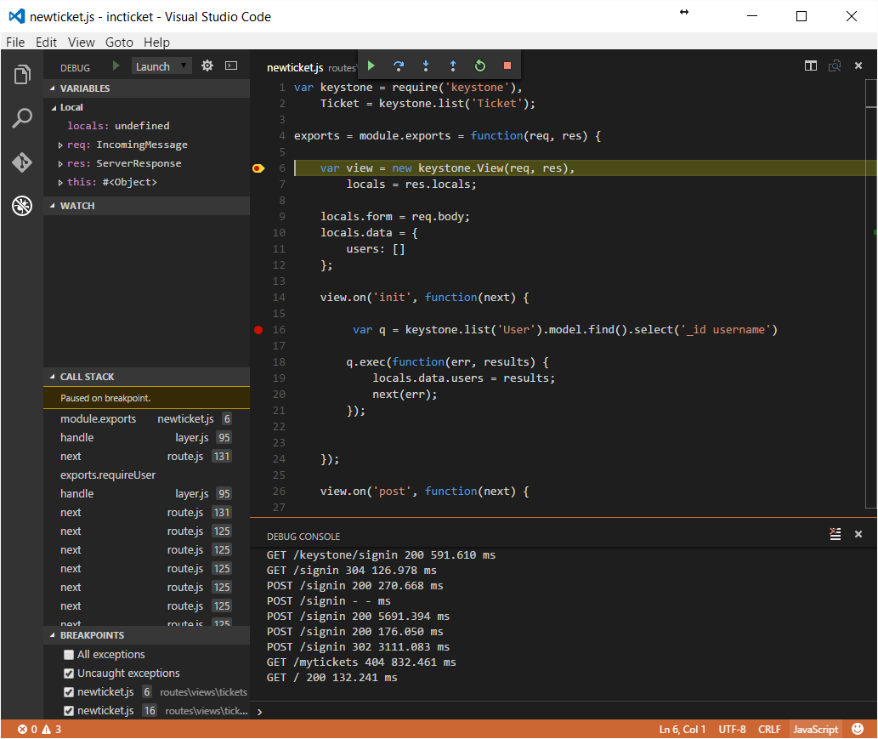
Task: Open the Search sidebar icon
Action: tap(21, 118)
